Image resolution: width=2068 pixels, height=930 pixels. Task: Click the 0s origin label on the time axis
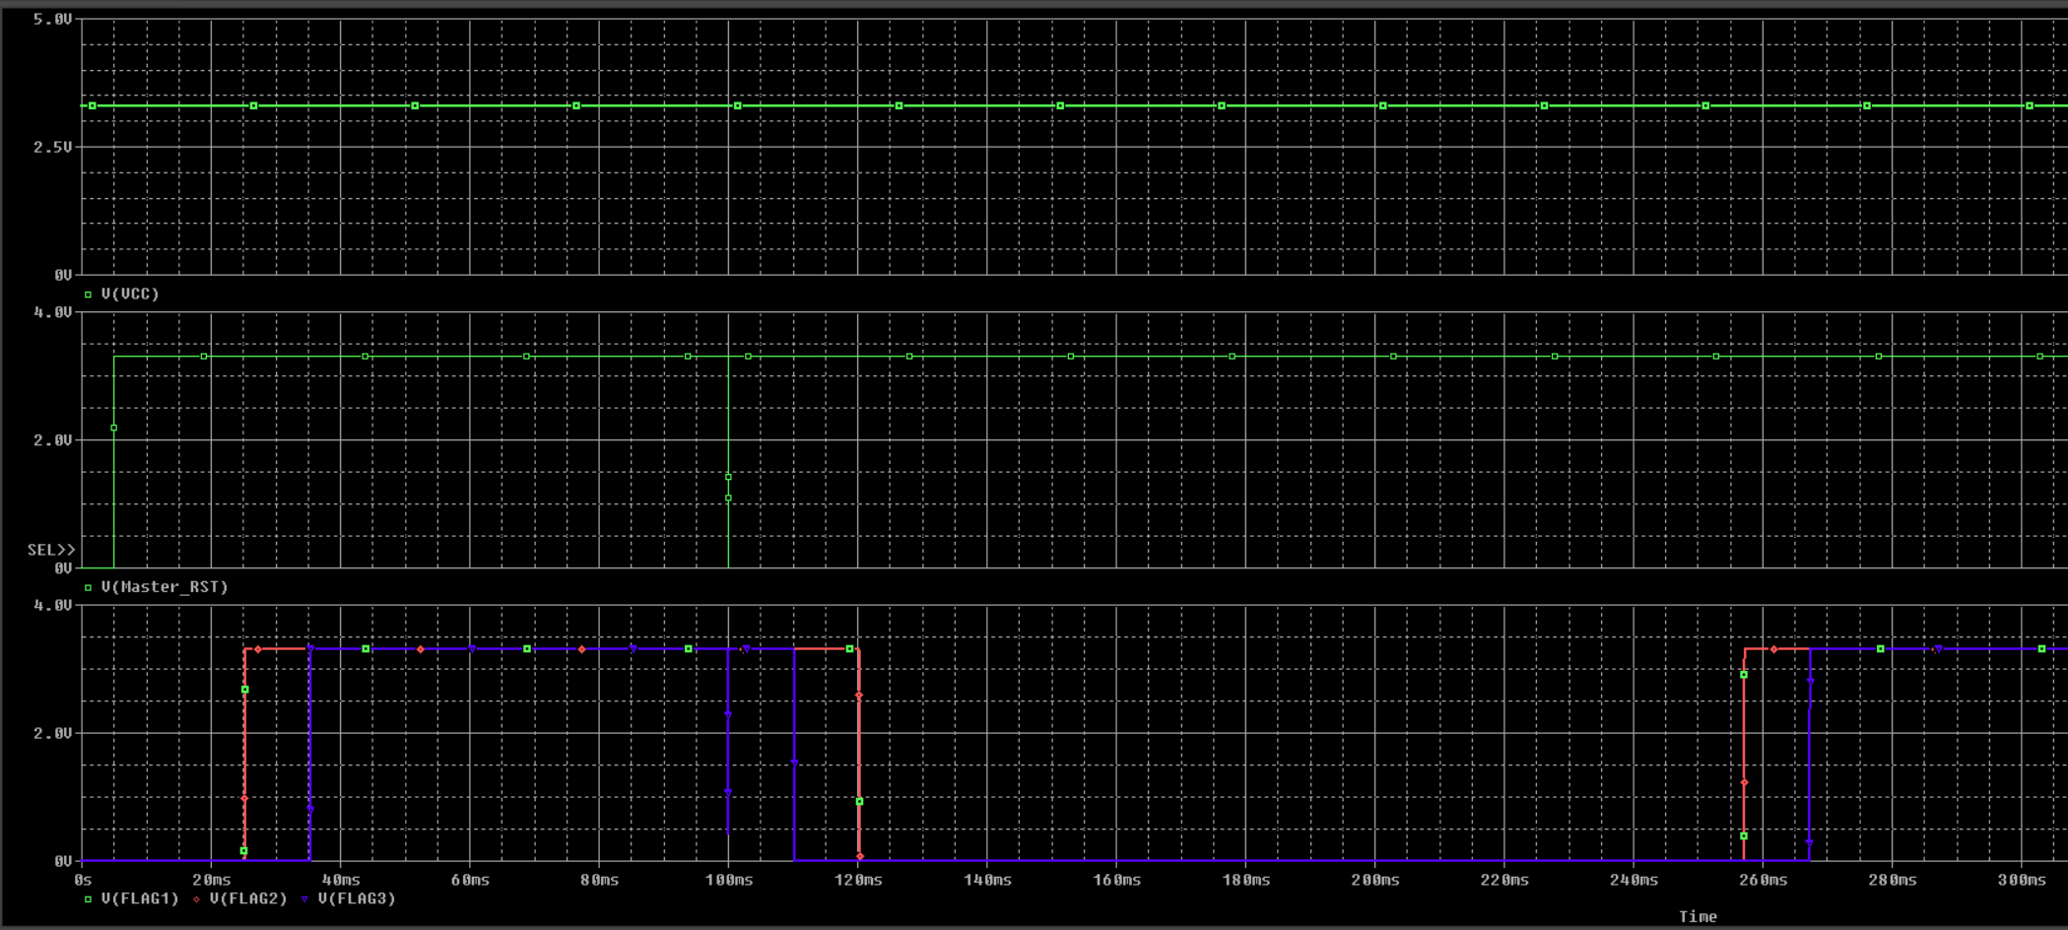click(x=84, y=880)
